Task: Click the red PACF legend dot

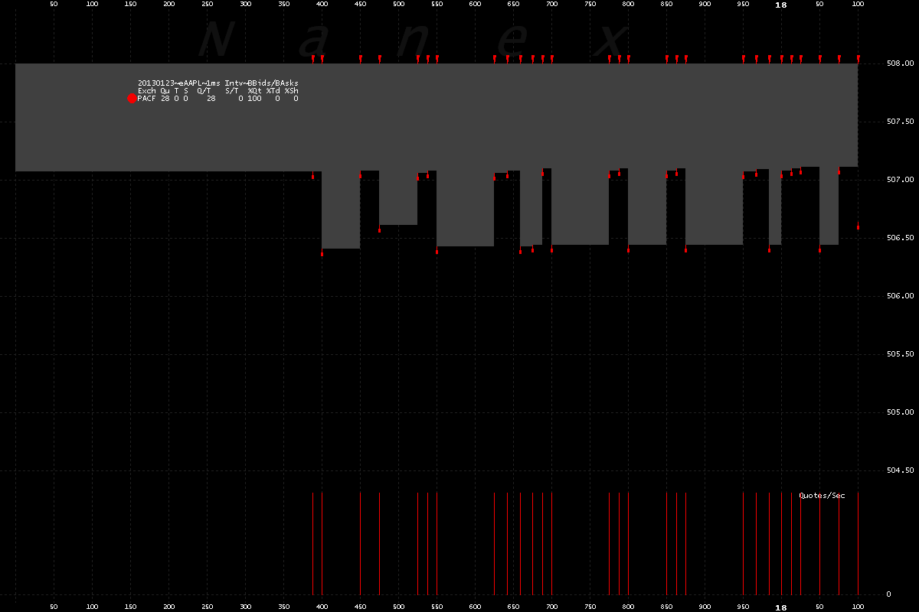Action: pos(132,98)
